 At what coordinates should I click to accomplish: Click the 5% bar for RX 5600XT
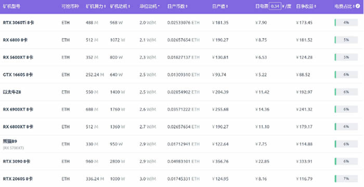point(346,57)
